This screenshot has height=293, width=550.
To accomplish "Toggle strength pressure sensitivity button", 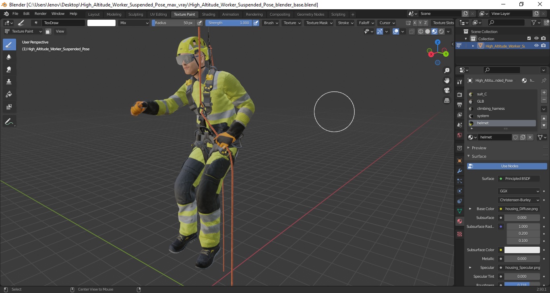I will [x=256, y=23].
